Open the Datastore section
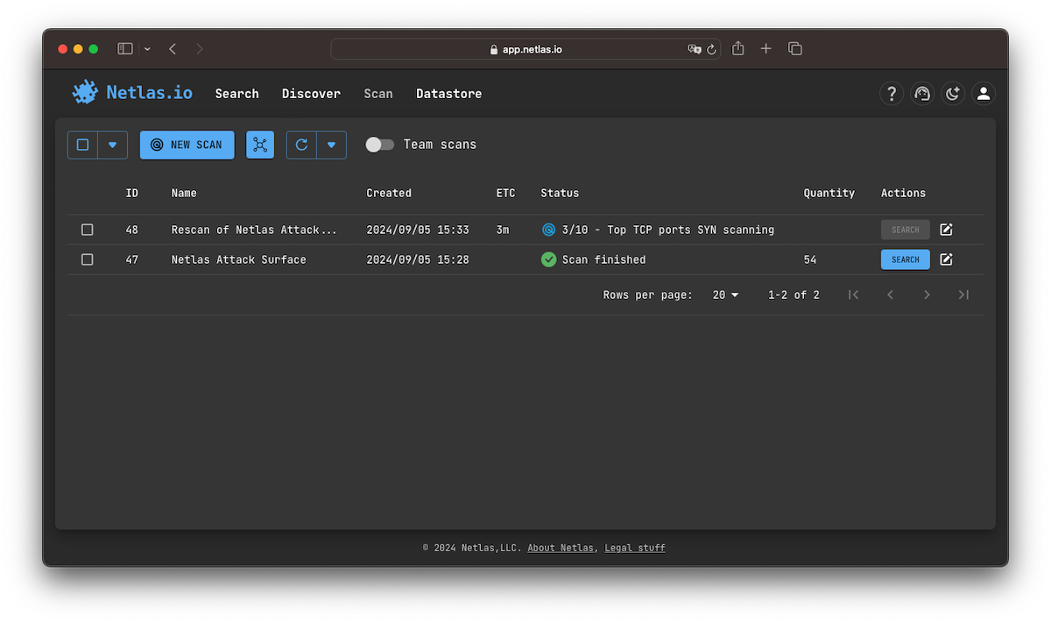Viewport: 1051px width, 623px height. click(x=448, y=94)
